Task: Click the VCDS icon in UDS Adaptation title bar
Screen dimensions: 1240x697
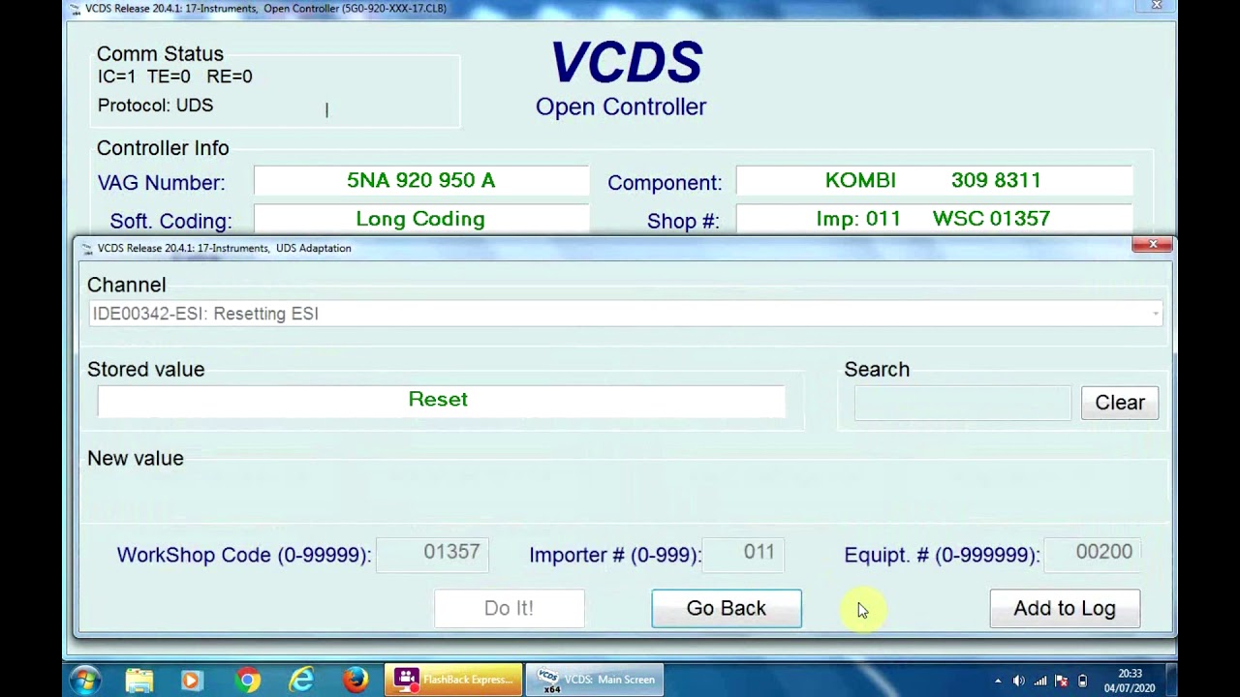Action: 87,248
